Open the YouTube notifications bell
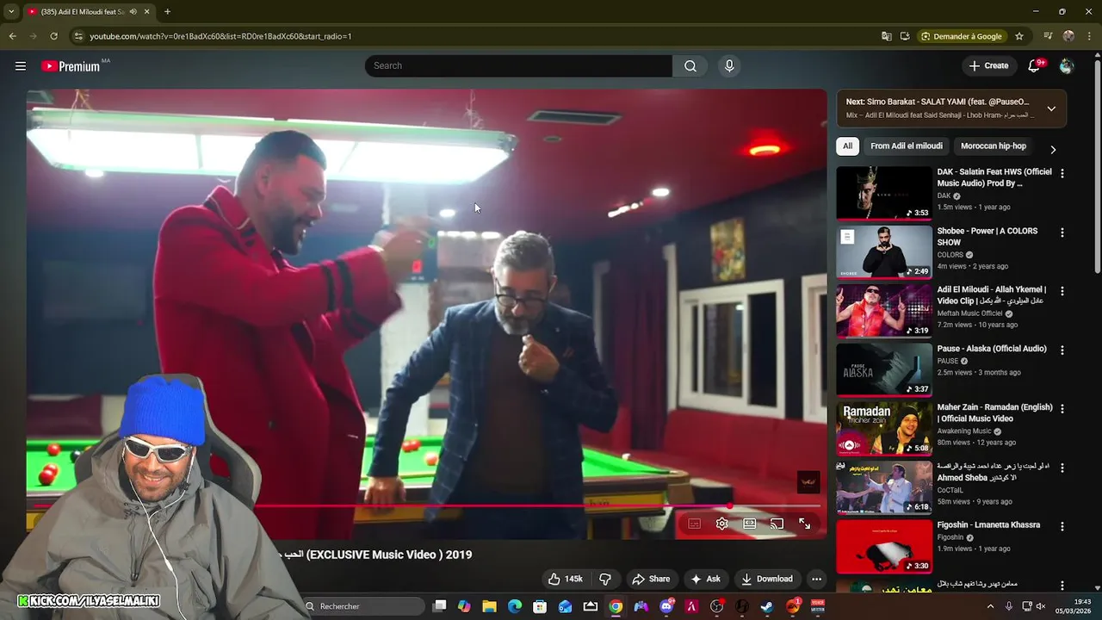The height and width of the screenshot is (620, 1102). point(1035,65)
